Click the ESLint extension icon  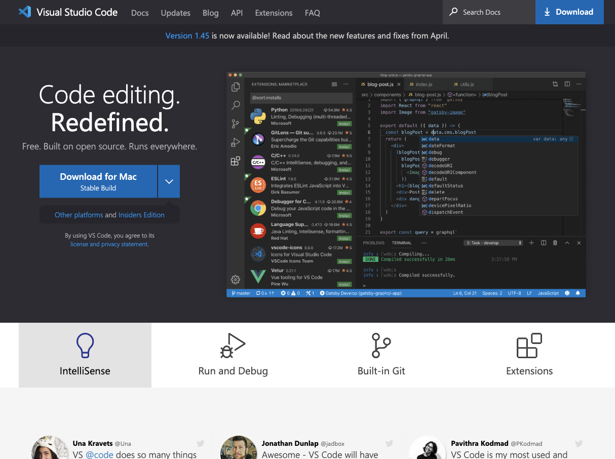(258, 185)
